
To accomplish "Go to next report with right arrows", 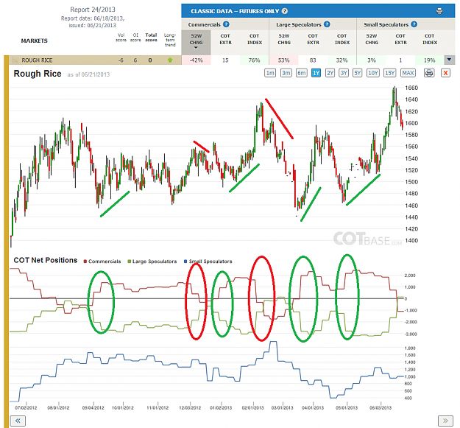I will pyautogui.click(x=445, y=421).
